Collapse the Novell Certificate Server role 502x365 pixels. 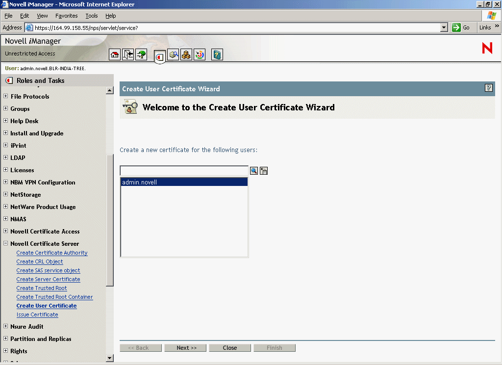[x=5, y=243]
